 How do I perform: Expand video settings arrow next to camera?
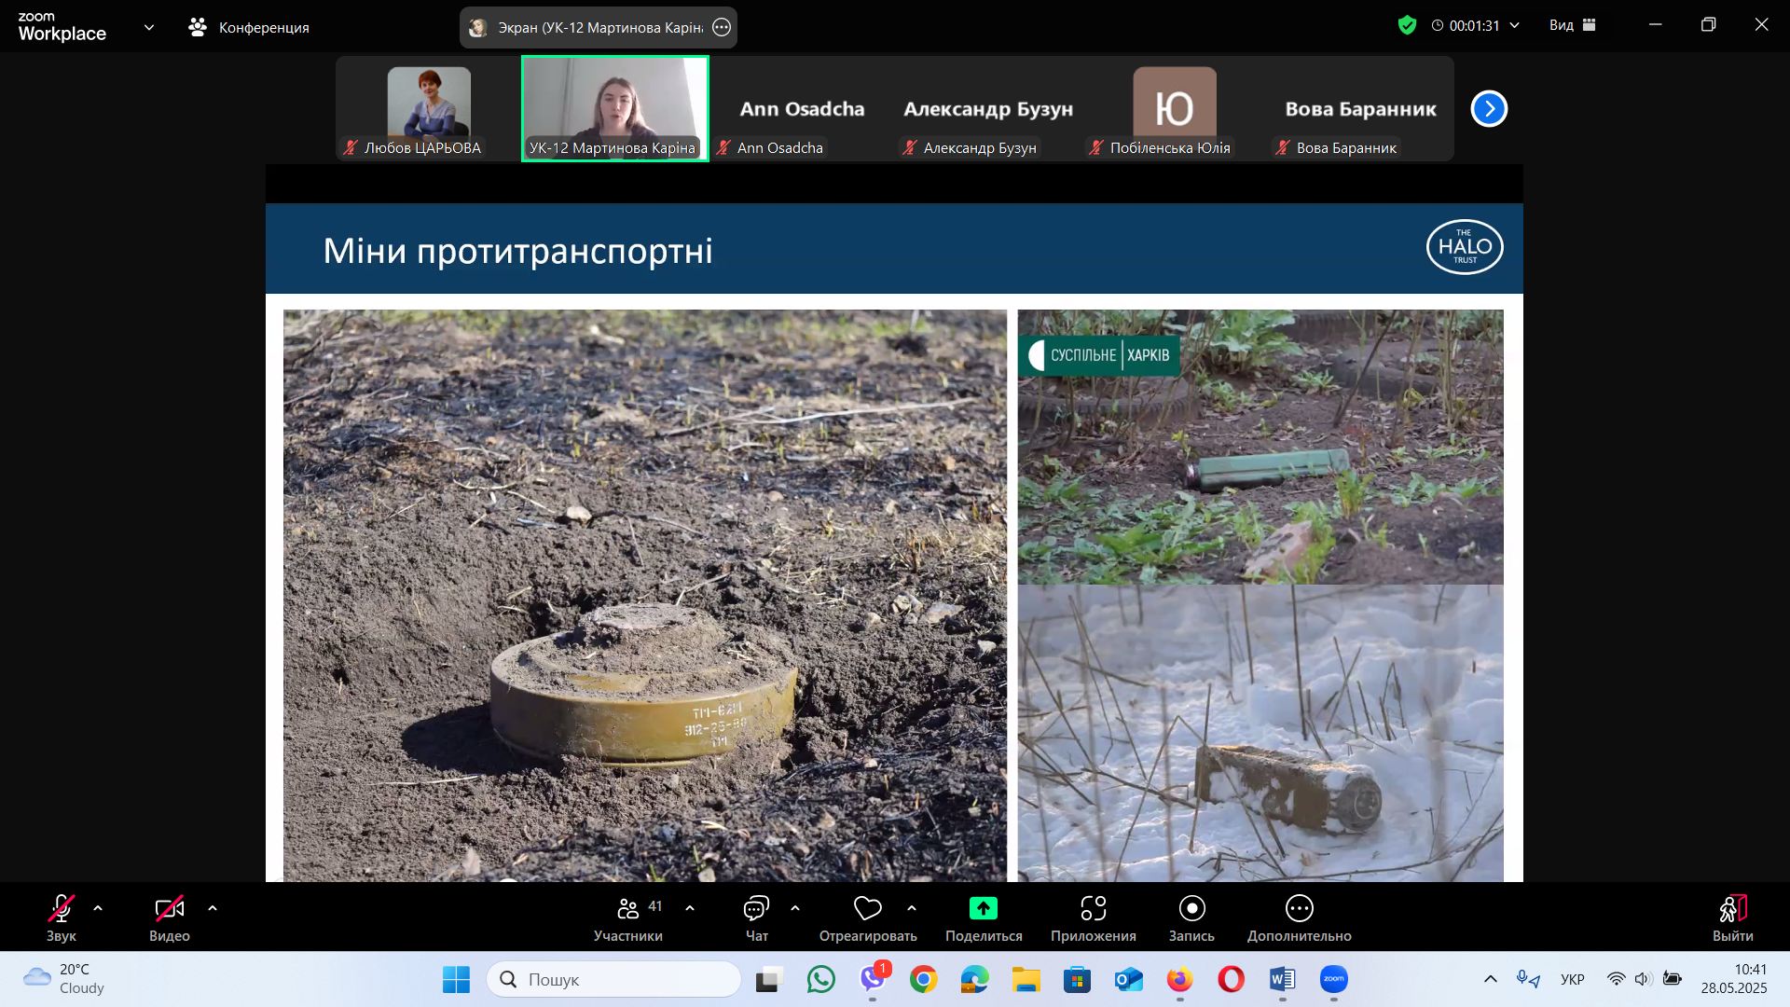(213, 908)
